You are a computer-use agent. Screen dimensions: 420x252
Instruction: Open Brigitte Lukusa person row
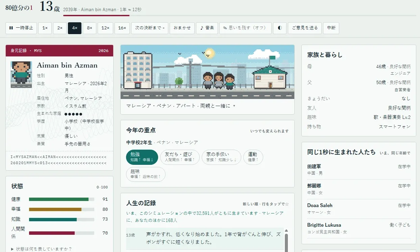click(x=359, y=228)
